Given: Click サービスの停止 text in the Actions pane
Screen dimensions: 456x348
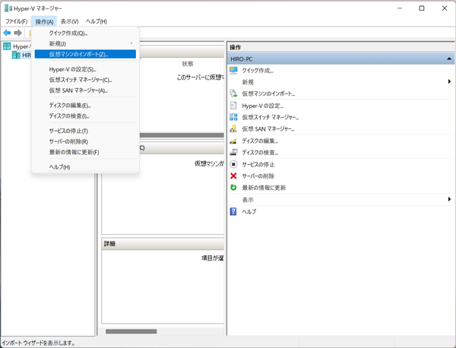Looking at the screenshot, I should 258,165.
